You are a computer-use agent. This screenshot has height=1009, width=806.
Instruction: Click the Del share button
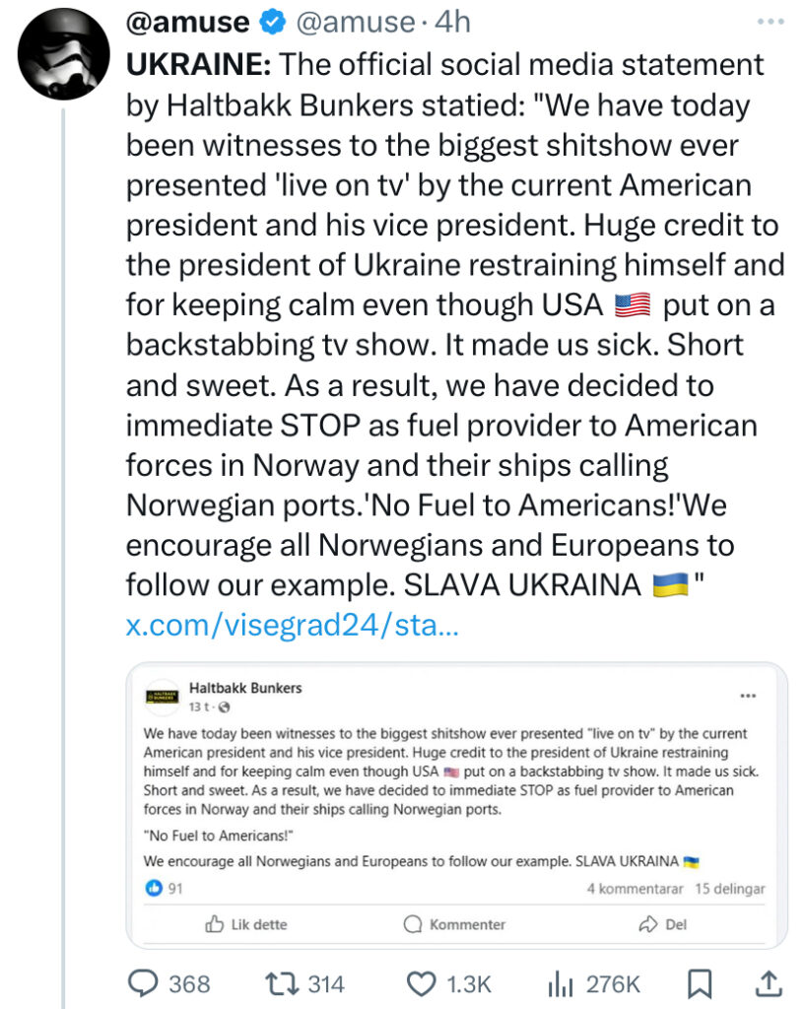[662, 924]
